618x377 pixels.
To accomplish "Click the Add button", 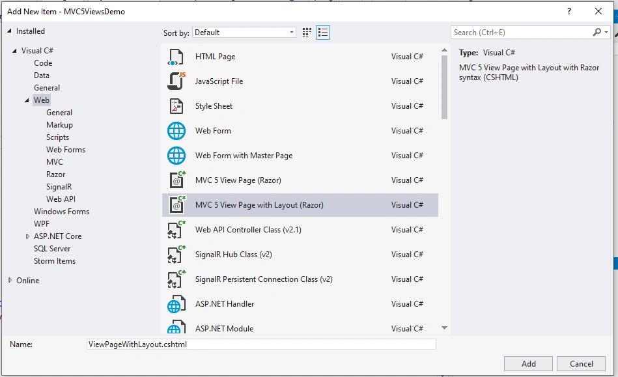I will (x=528, y=363).
